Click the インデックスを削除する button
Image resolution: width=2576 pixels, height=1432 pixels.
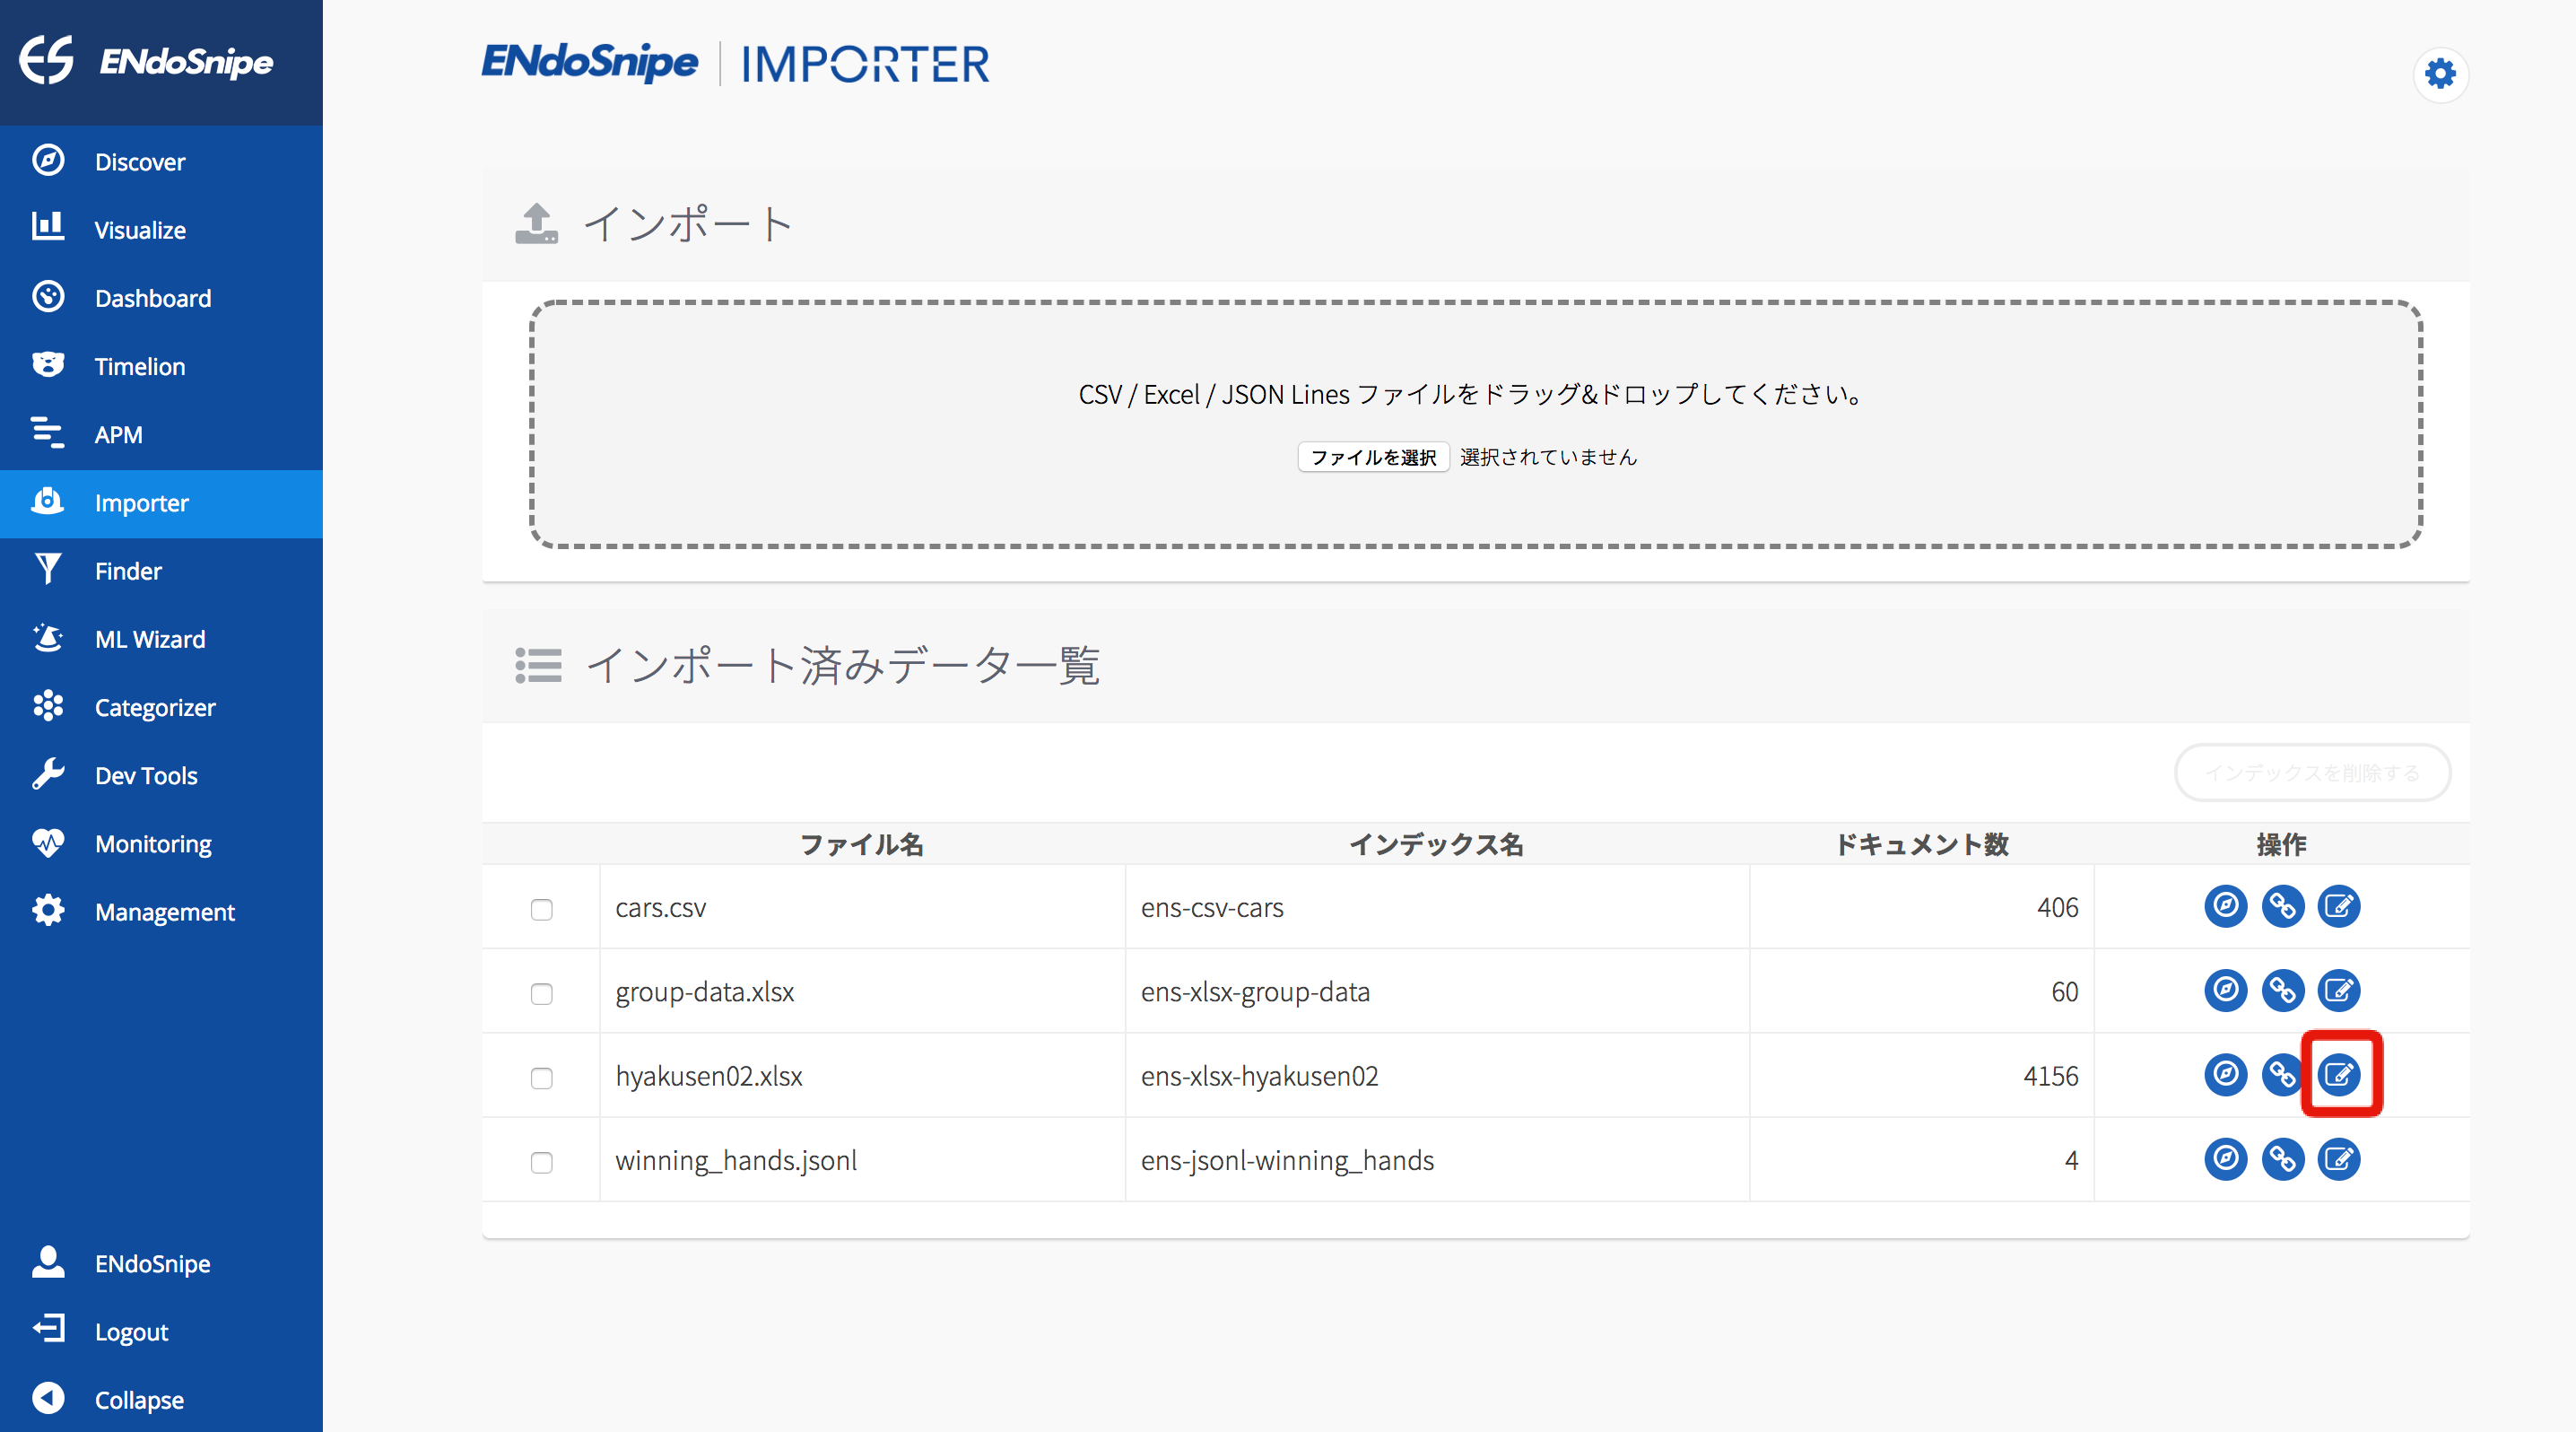point(2312,773)
